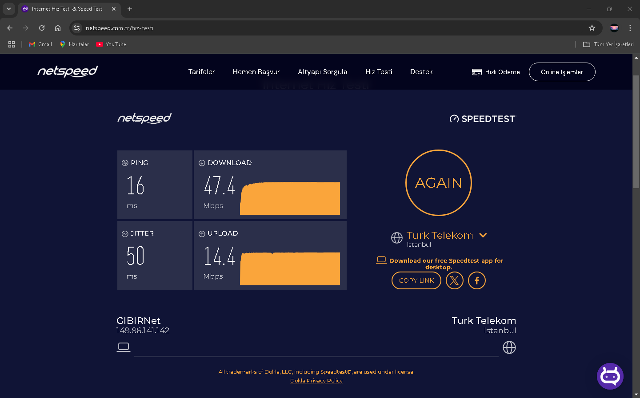
Task: Click the ping value 16
Action: (136, 185)
